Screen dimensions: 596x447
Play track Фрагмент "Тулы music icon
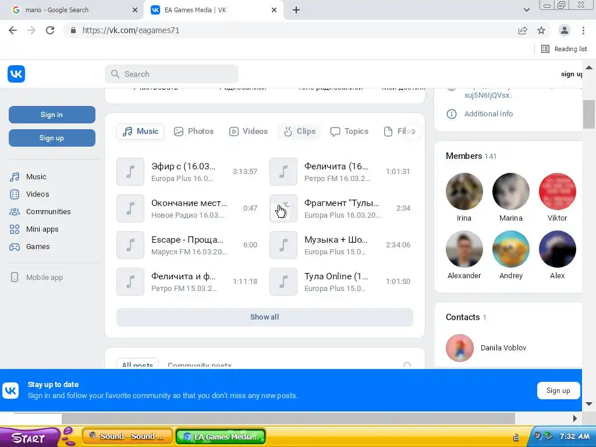pos(283,208)
